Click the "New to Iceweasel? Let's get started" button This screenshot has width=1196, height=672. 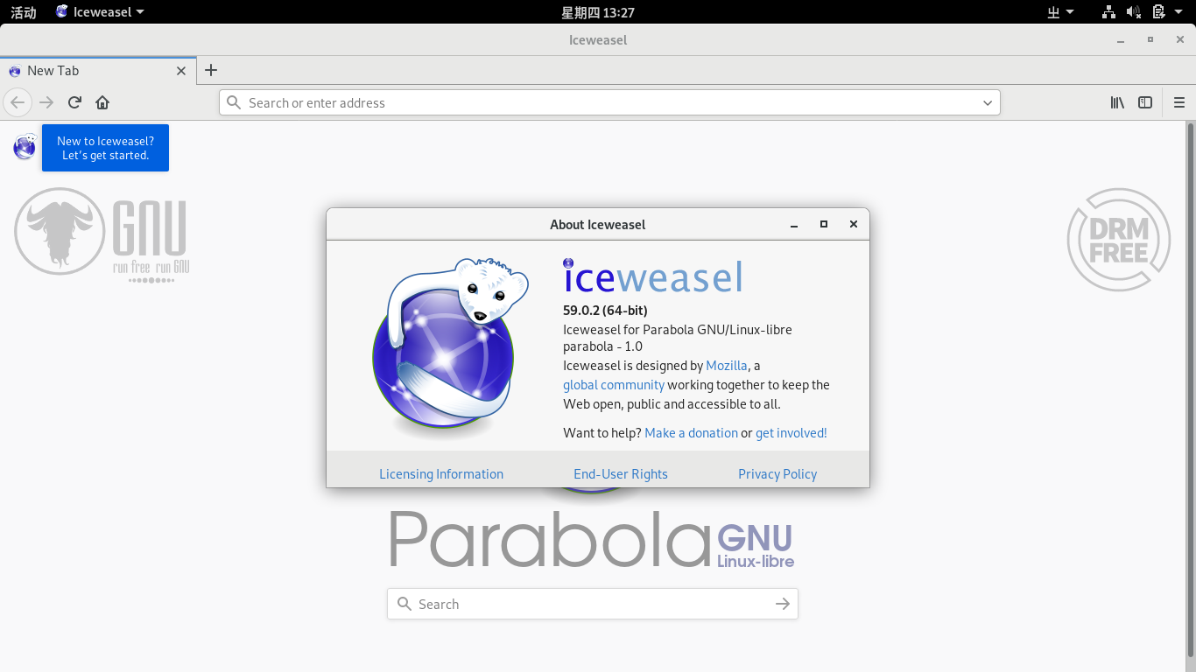[x=105, y=148]
